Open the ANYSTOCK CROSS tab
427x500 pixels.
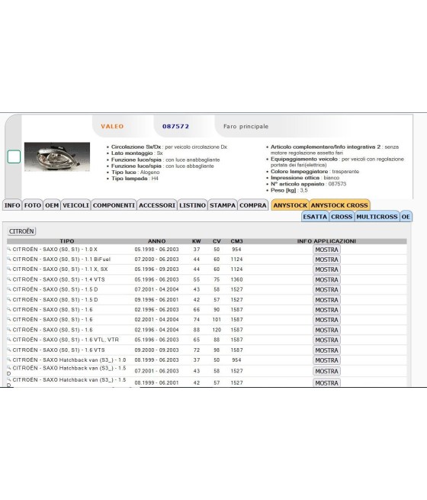(339, 205)
